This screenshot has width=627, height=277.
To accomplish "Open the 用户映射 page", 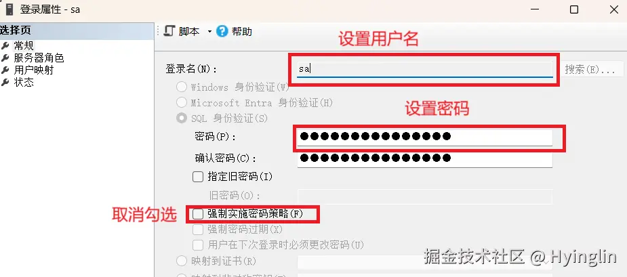I will point(34,70).
